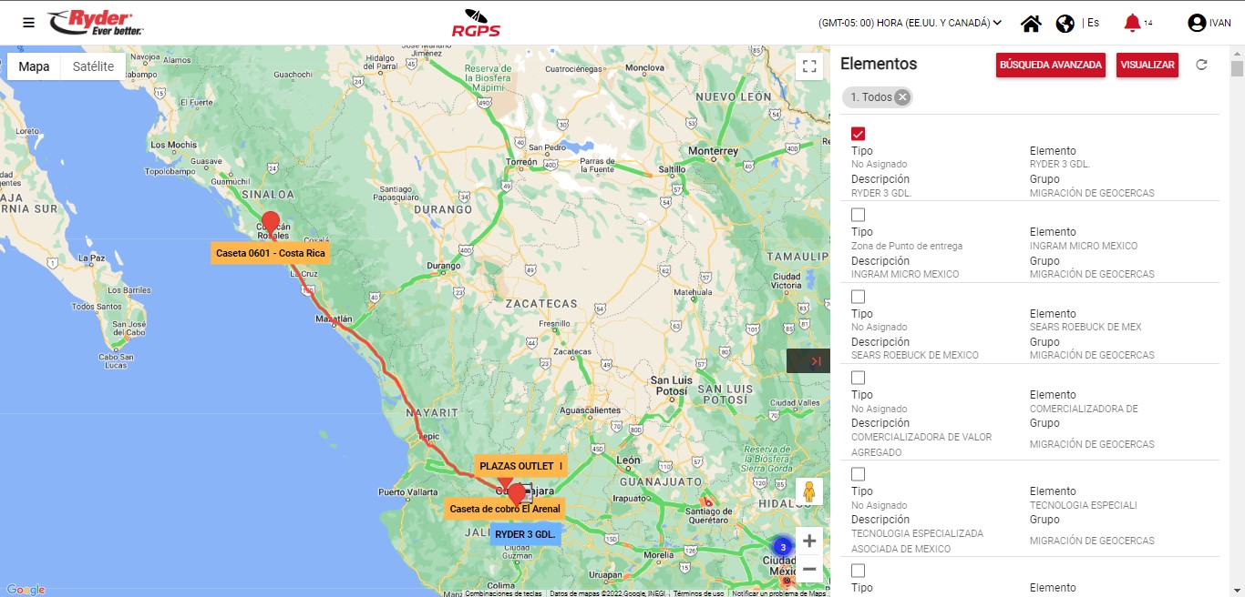Screen dimensions: 1245x597
Task: Open the IVAN user profile icon
Action: click(x=1197, y=24)
